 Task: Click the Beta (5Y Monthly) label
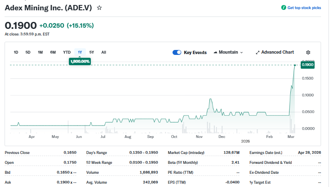[183, 162]
